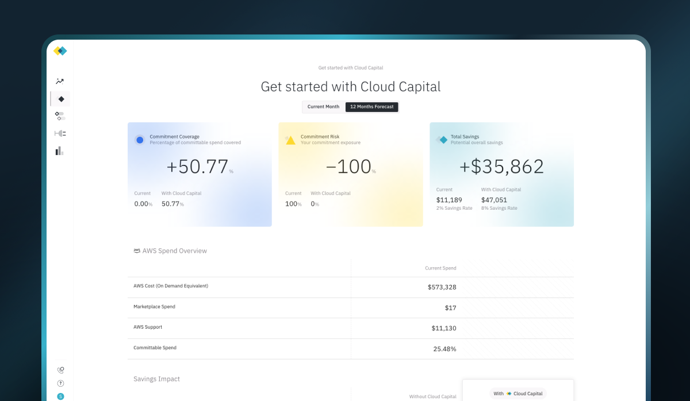Viewport: 690px width, 401px height.
Task: Switch to the 12 Months Forecast tab
Action: pyautogui.click(x=371, y=107)
